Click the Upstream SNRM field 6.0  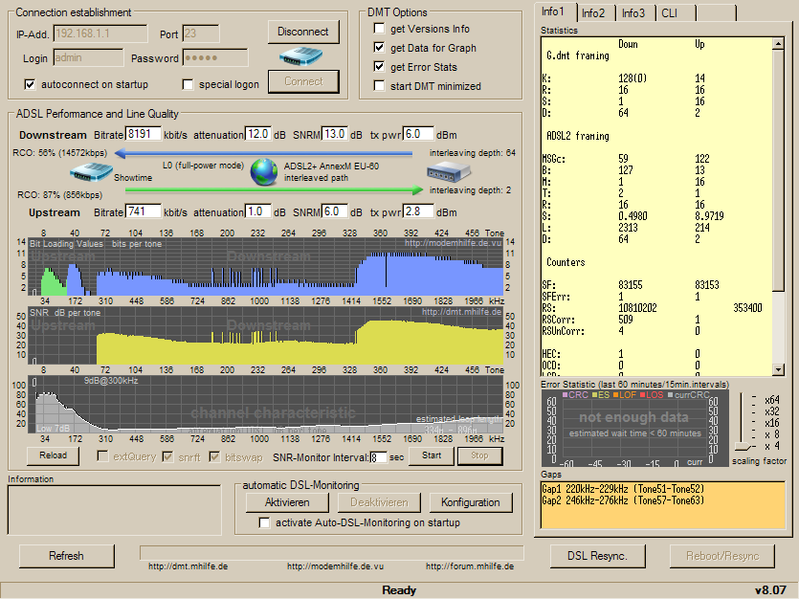(335, 211)
